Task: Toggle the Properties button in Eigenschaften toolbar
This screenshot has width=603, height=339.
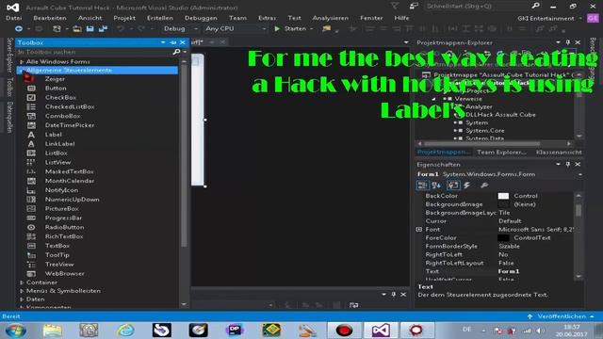Action: [452, 186]
